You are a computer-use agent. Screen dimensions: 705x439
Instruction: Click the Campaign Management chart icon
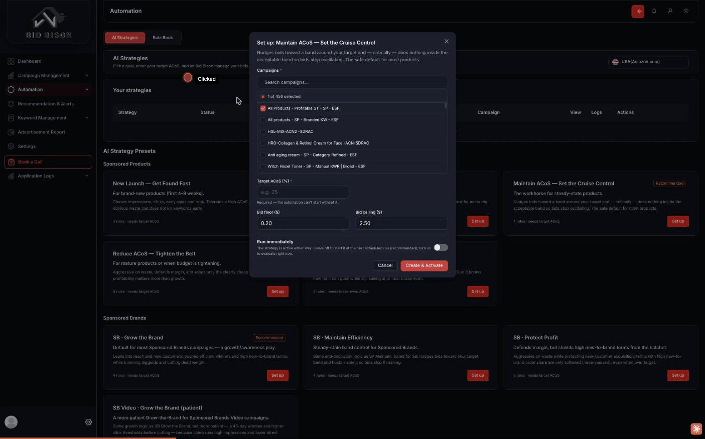coord(11,75)
